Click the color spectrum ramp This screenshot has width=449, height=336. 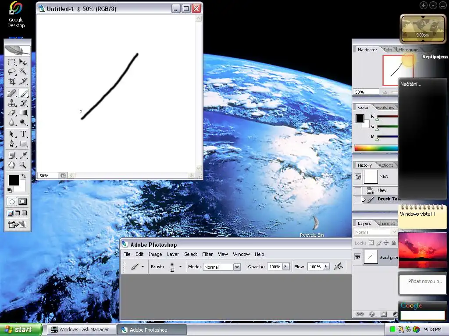coord(376,148)
